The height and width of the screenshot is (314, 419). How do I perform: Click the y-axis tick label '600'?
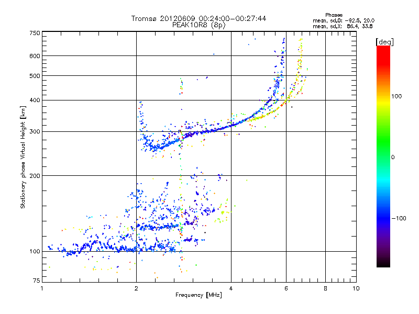click(x=35, y=56)
